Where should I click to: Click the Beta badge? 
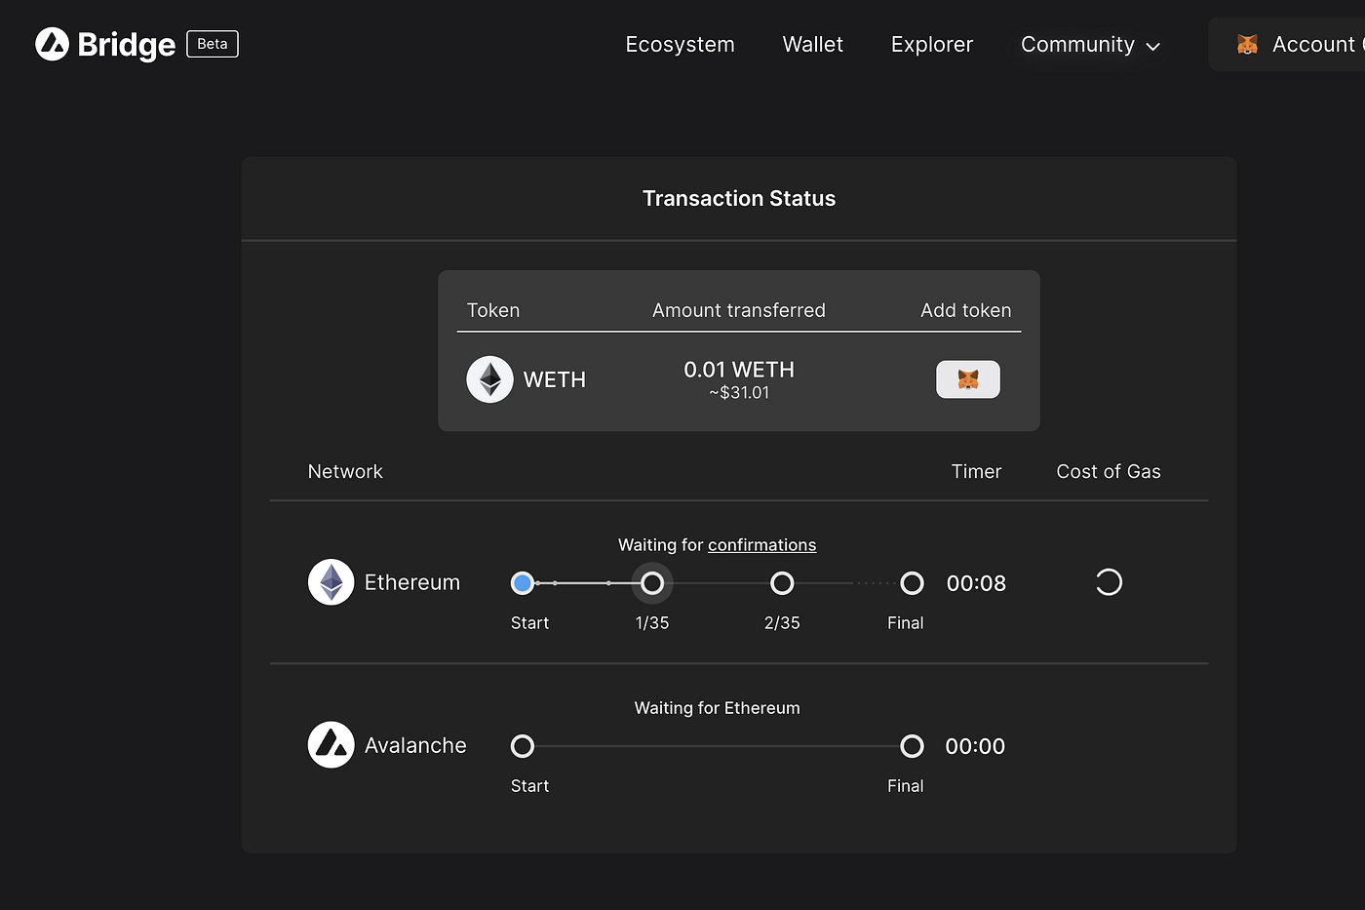pyautogui.click(x=213, y=44)
